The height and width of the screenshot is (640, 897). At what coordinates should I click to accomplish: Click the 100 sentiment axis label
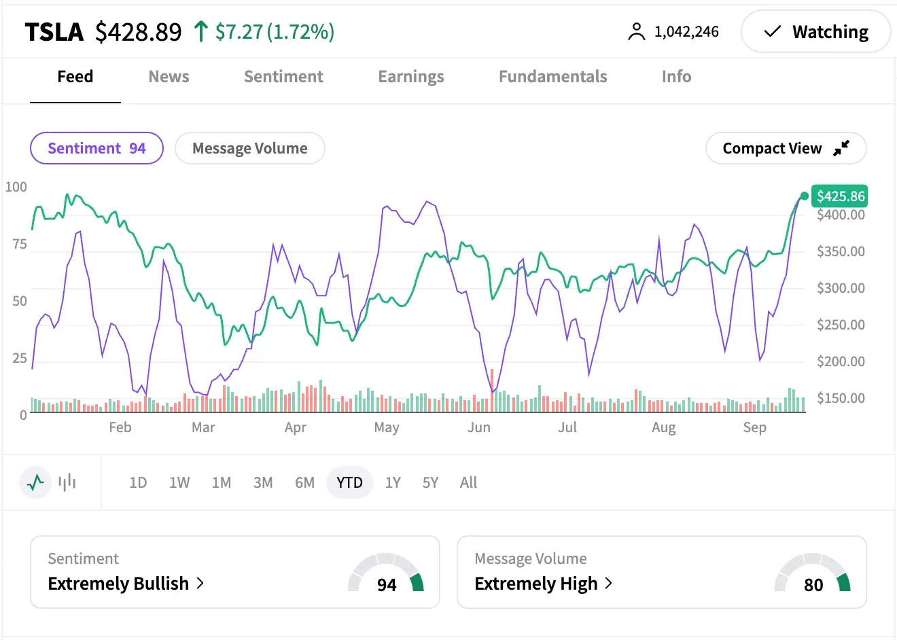pyautogui.click(x=16, y=187)
